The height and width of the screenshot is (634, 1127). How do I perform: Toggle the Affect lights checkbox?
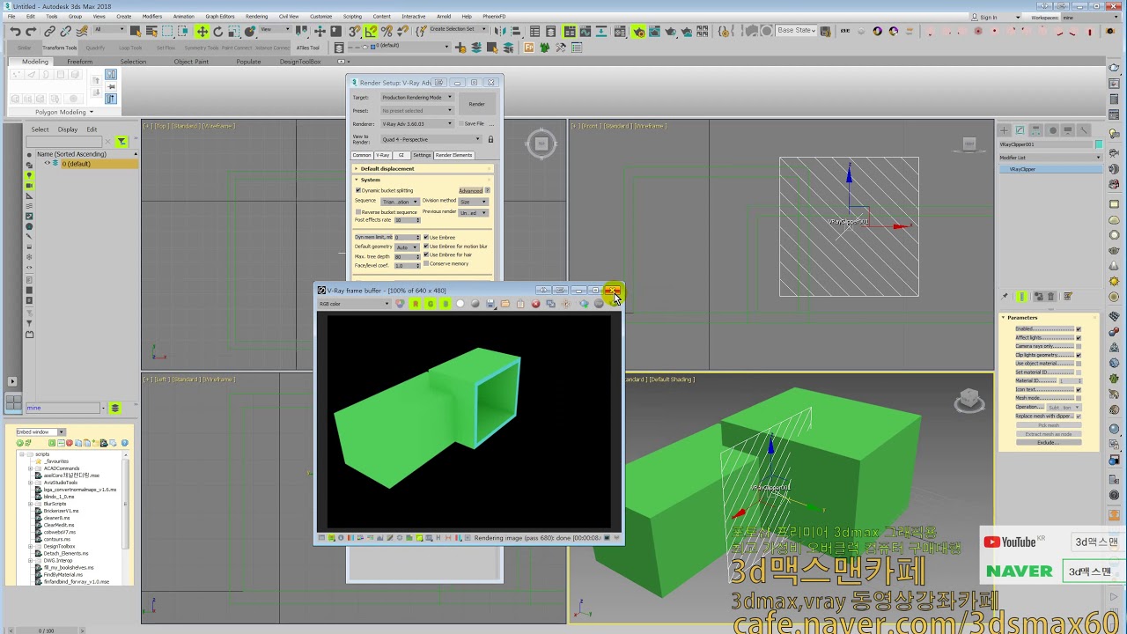click(1079, 337)
